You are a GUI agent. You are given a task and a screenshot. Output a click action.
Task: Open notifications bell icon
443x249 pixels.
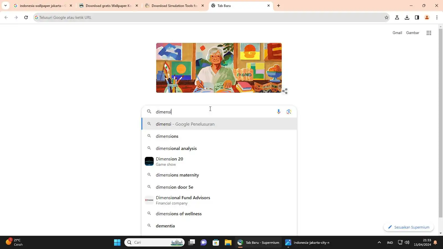436,243
